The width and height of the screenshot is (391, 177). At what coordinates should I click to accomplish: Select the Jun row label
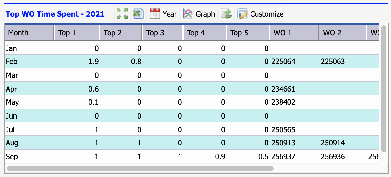[11, 116]
